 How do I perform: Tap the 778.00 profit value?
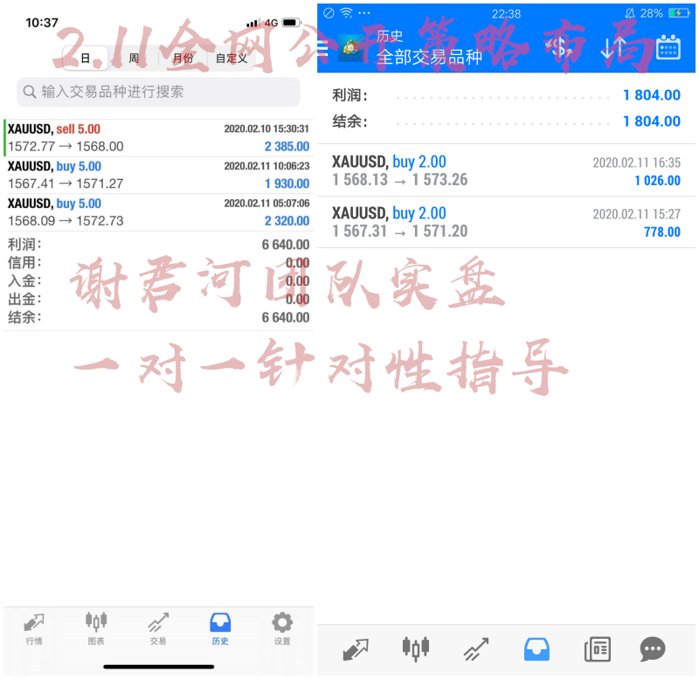[x=662, y=232]
